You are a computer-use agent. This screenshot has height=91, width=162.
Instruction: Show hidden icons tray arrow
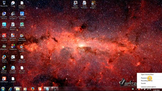pyautogui.click(x=136, y=89)
